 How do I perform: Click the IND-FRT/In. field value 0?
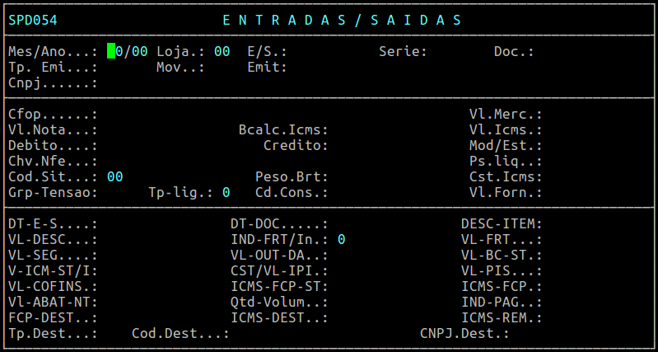341,239
